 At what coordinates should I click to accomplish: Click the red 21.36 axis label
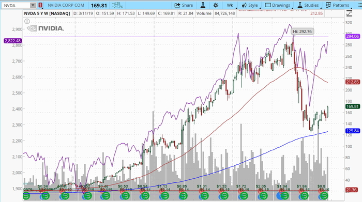pyautogui.click(x=351, y=190)
